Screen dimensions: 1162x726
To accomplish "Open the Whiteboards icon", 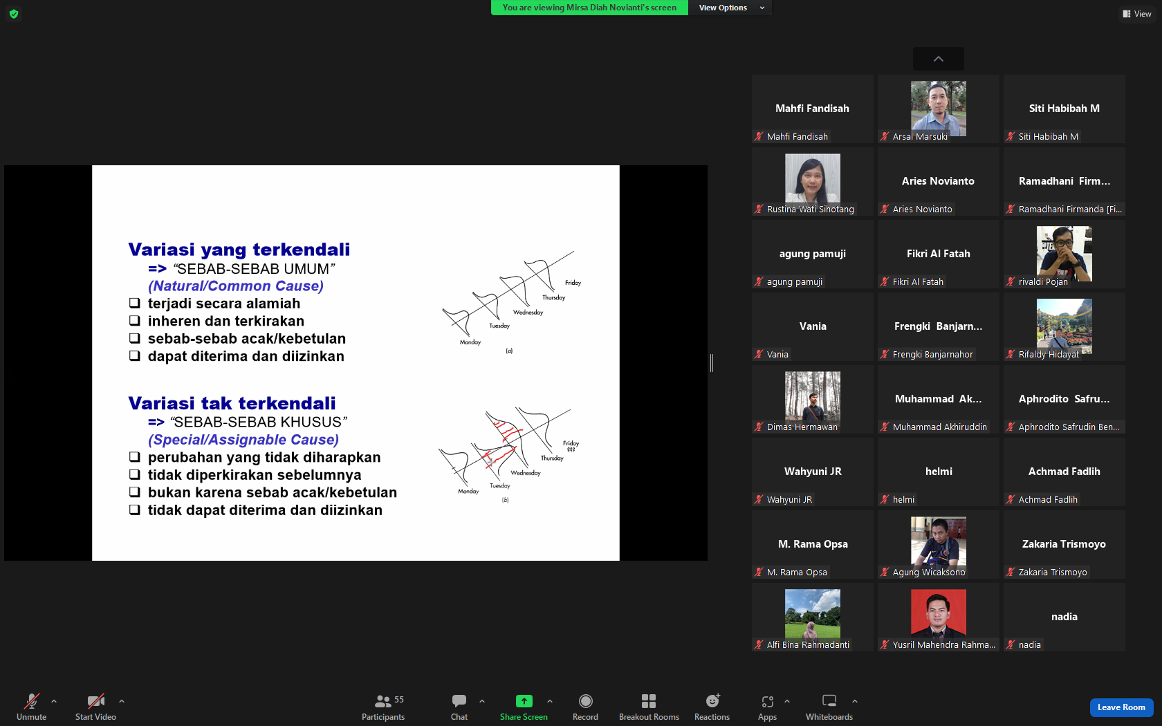I will point(829,701).
